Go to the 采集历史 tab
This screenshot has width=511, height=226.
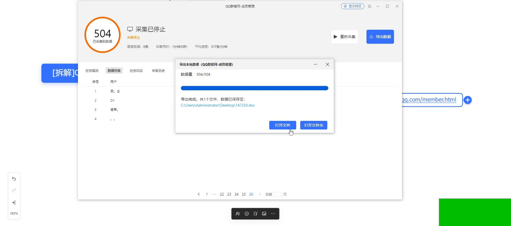[158, 71]
